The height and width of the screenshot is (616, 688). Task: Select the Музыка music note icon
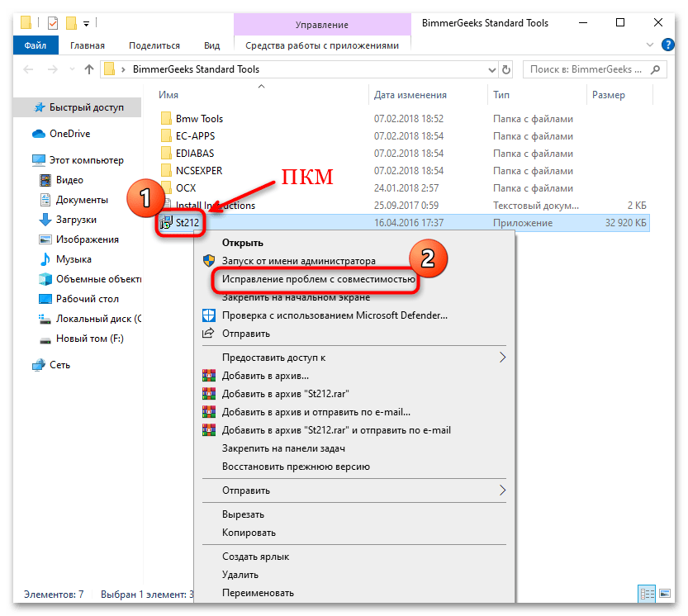45,259
